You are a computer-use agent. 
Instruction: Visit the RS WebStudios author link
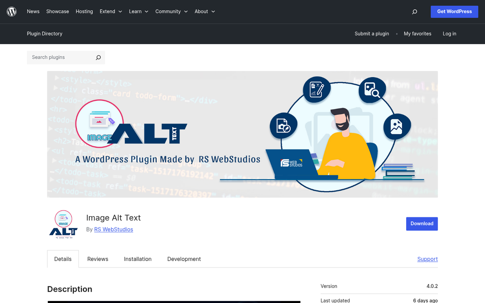[x=114, y=229]
